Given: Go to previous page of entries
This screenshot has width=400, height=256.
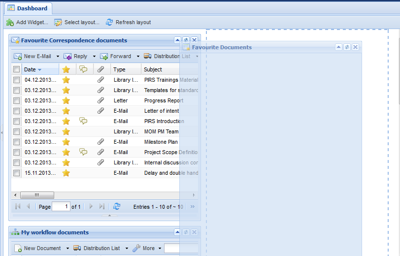Looking at the screenshot, I should point(28,207).
